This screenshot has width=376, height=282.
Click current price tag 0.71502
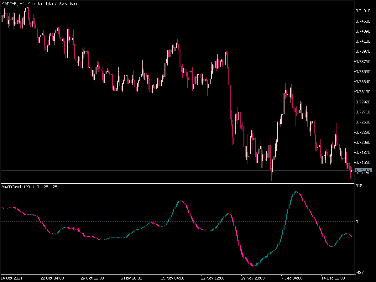(364, 170)
